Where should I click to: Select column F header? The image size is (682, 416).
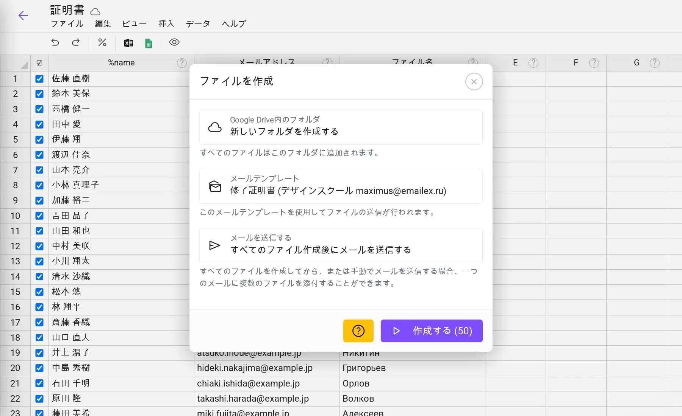(x=576, y=63)
